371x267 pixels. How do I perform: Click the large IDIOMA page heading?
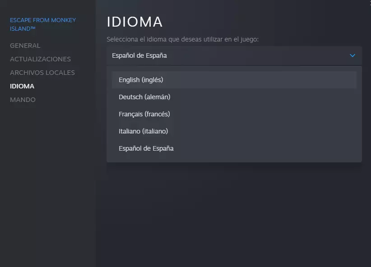pyautogui.click(x=134, y=22)
